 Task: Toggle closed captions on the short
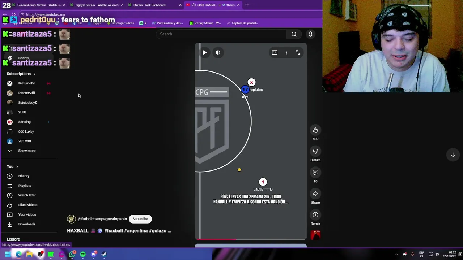pos(275,52)
